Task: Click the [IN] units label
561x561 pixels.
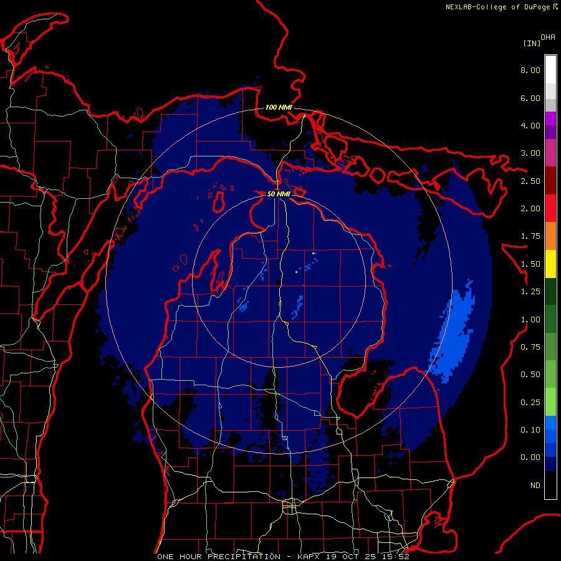Action: pyautogui.click(x=532, y=43)
